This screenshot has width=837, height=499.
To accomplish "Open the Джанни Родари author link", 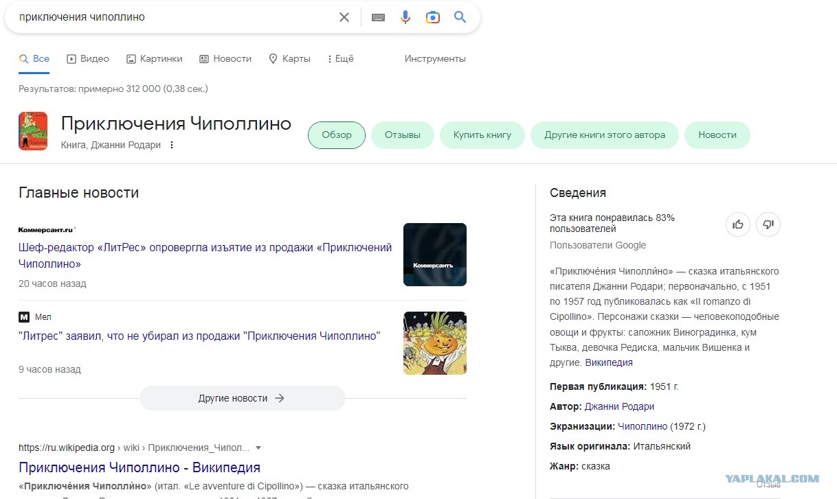I will pos(619,406).
